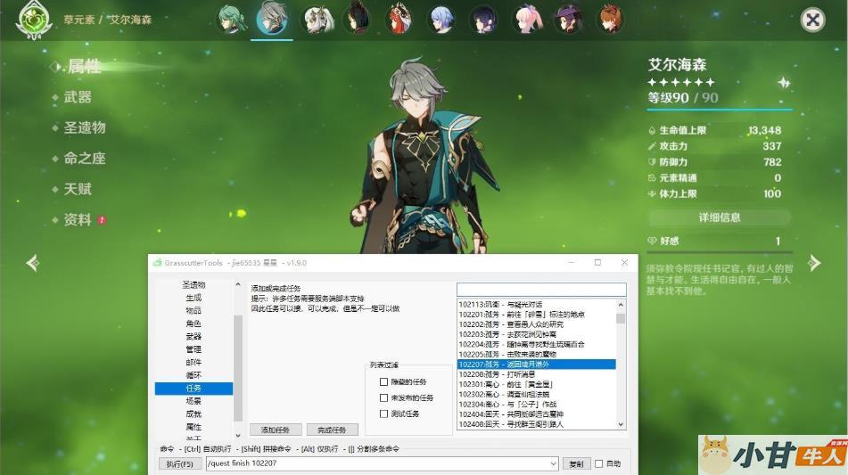
Task: Enable the 隐藏的任务 filter checkbox
Action: (384, 382)
